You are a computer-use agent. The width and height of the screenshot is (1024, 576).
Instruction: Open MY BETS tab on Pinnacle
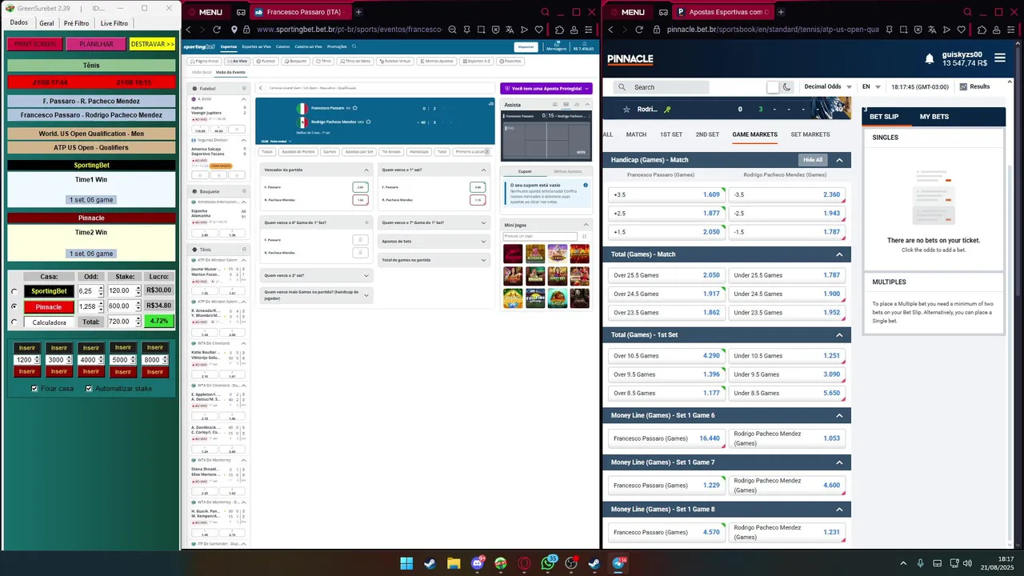click(934, 117)
